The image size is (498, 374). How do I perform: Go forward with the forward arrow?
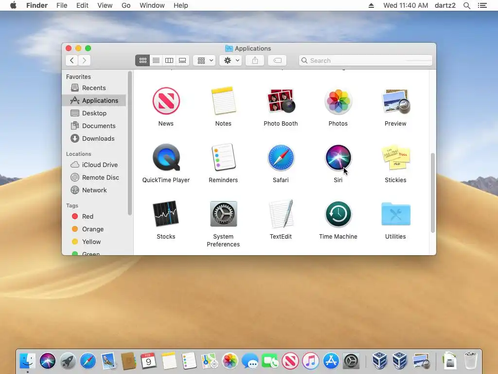click(x=84, y=60)
